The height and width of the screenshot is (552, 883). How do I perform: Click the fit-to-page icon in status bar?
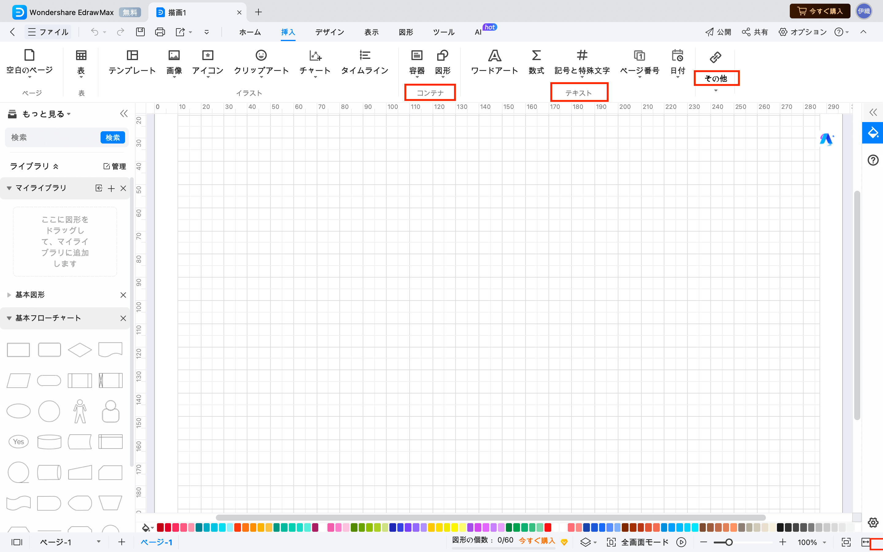coord(846,542)
